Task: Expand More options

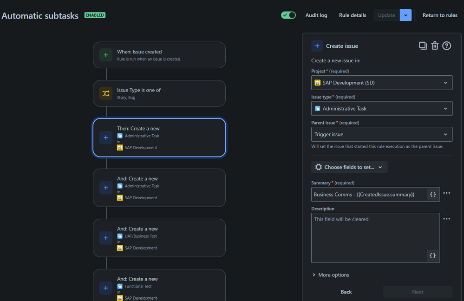Action: click(x=331, y=275)
